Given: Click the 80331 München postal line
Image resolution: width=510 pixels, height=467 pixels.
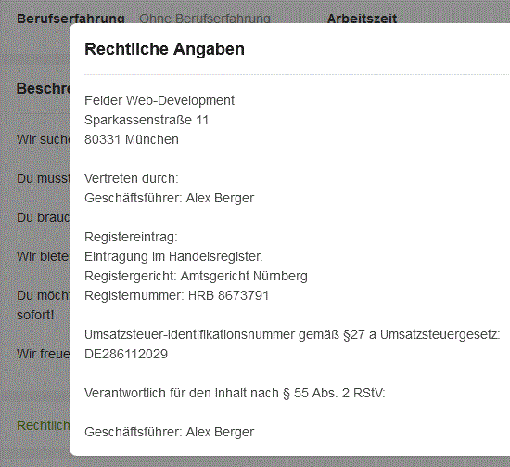Looking at the screenshot, I should point(132,139).
